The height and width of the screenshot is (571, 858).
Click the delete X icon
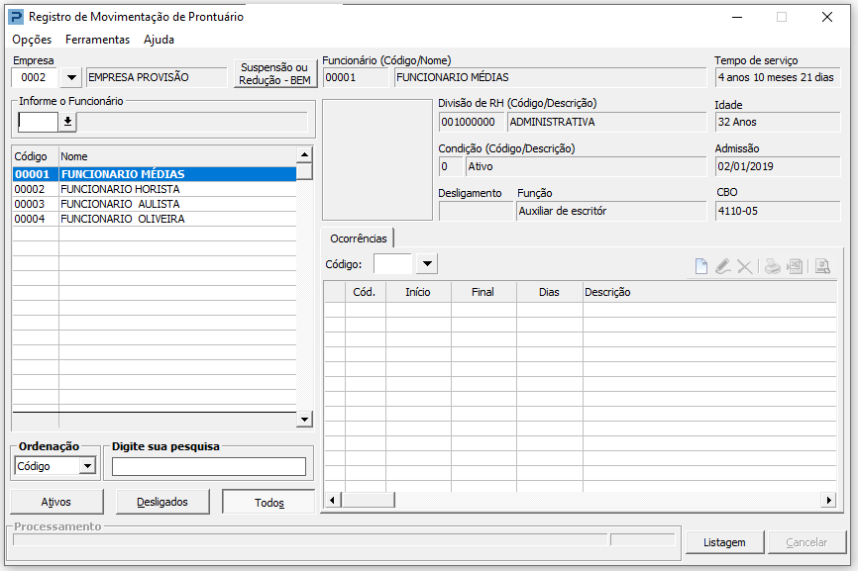[745, 266]
